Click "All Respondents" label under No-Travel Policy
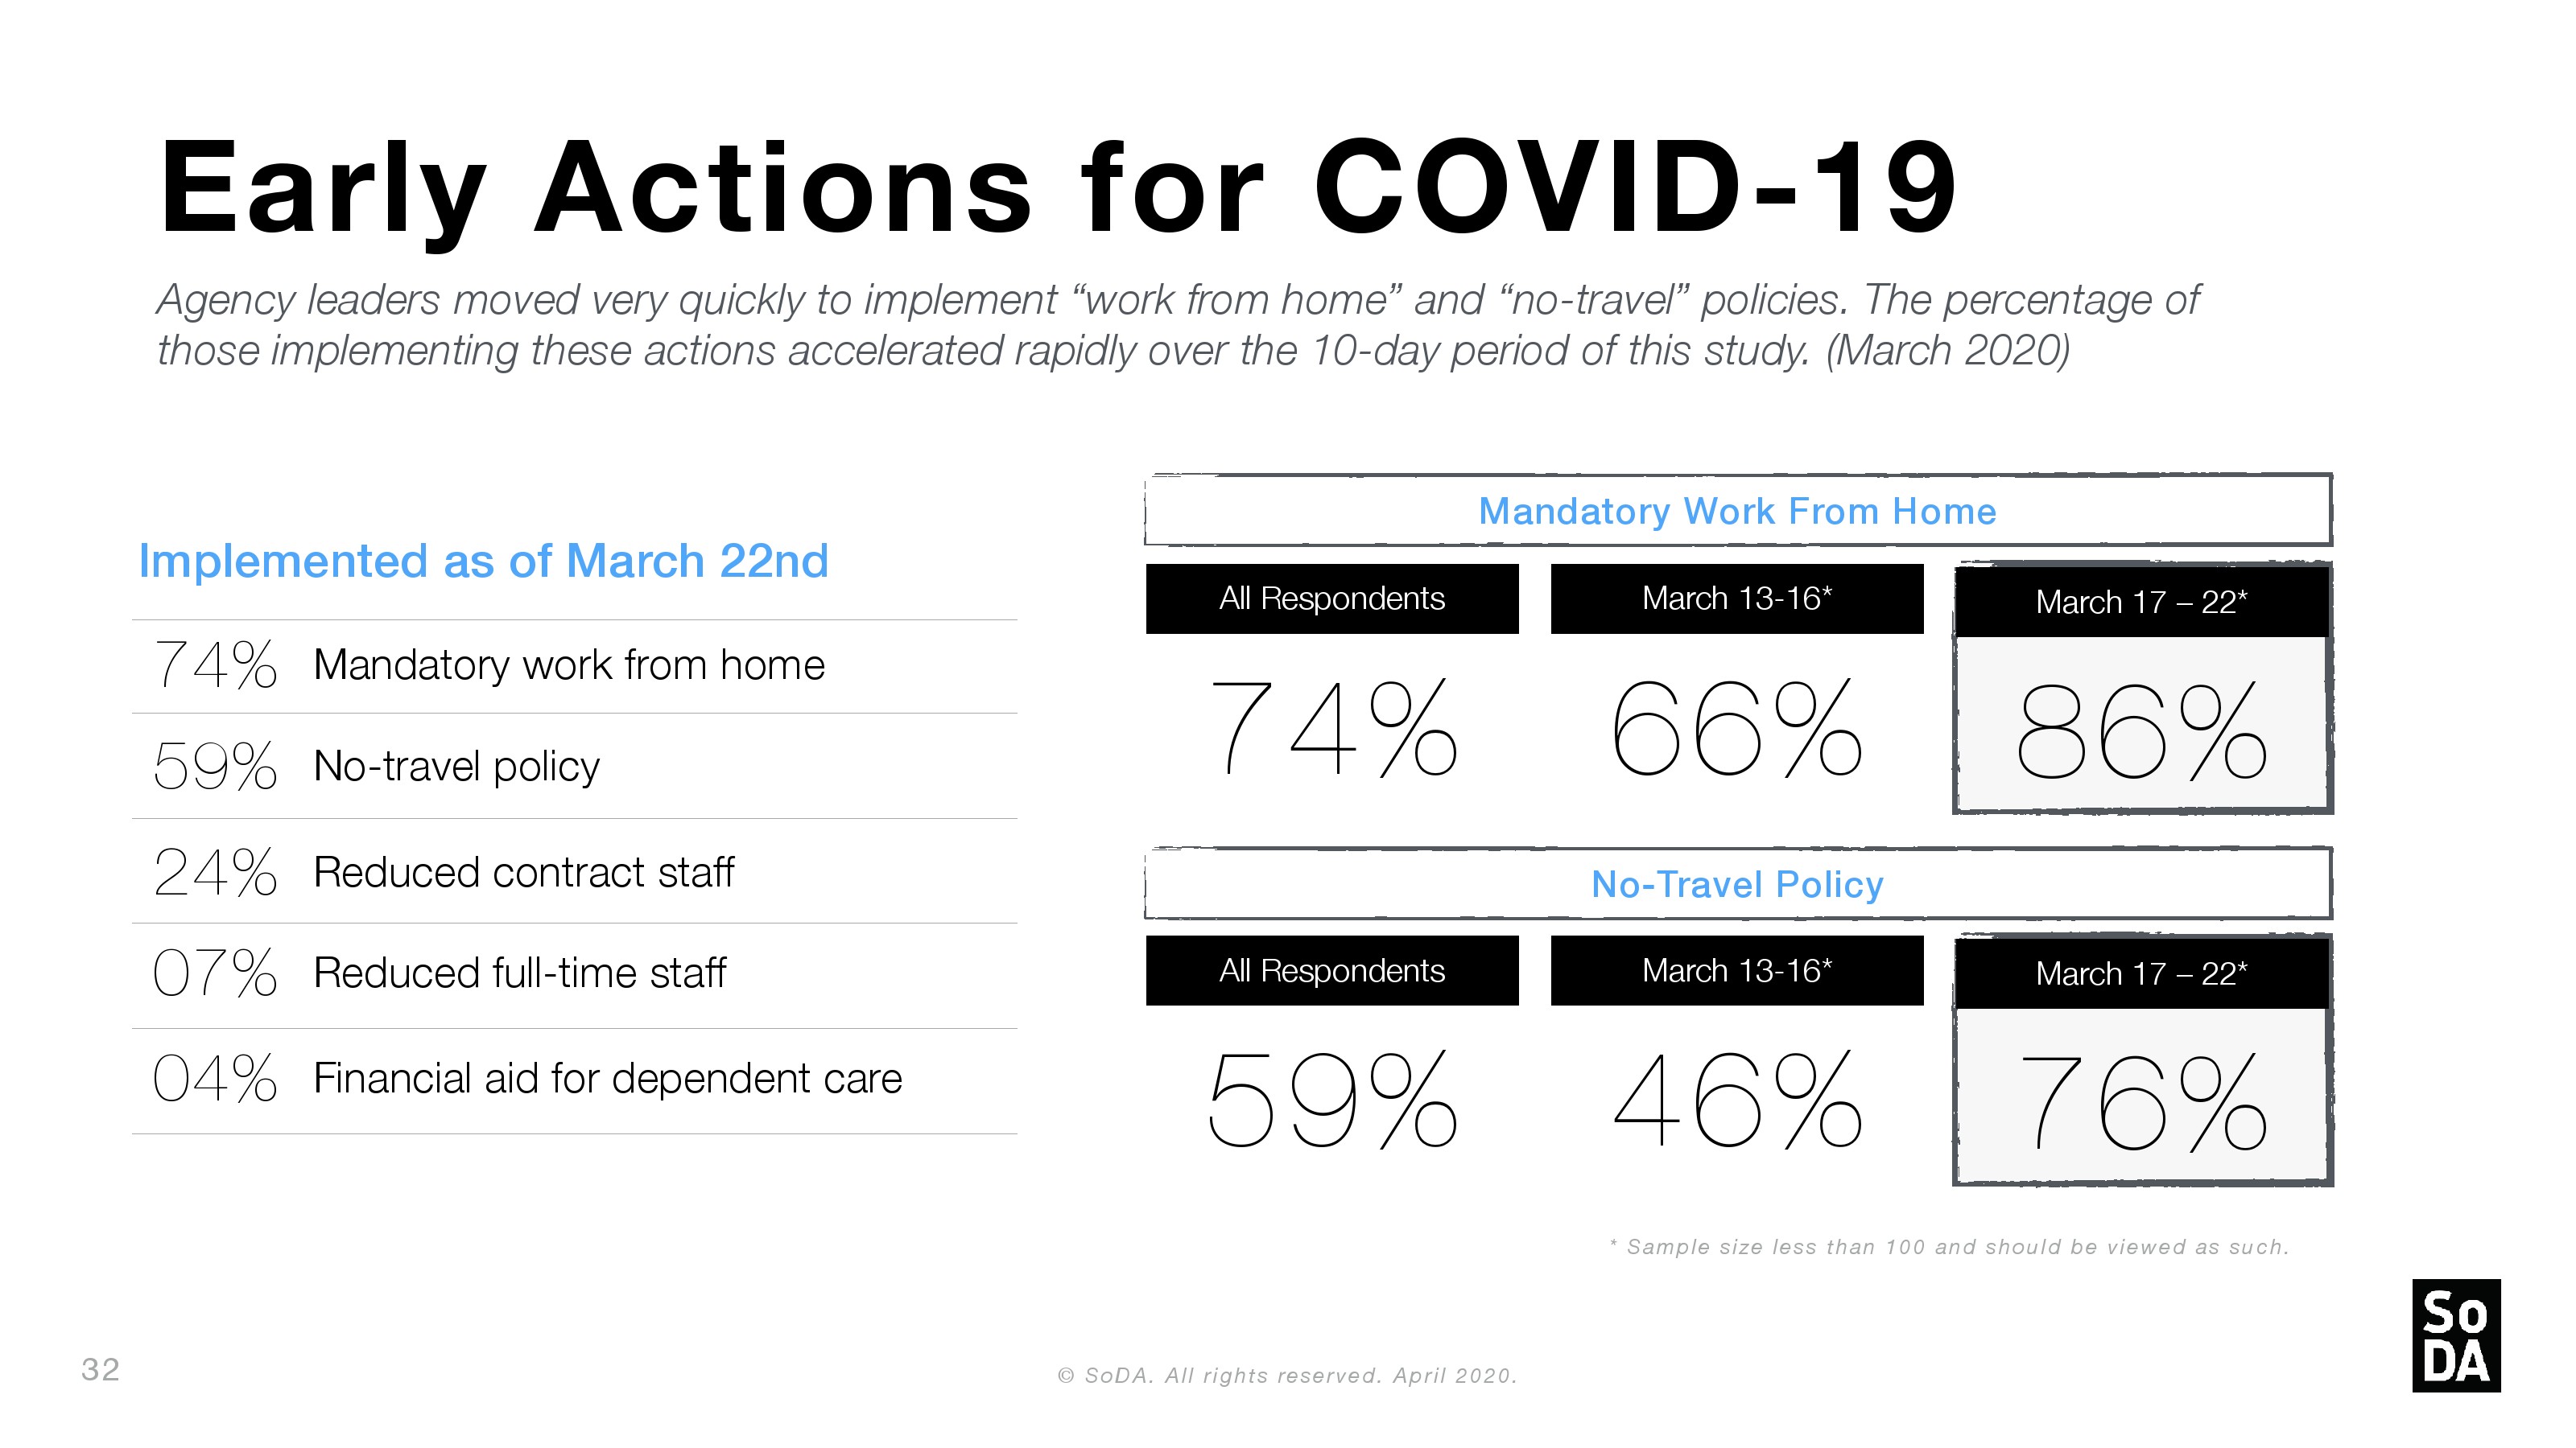 point(1331,970)
